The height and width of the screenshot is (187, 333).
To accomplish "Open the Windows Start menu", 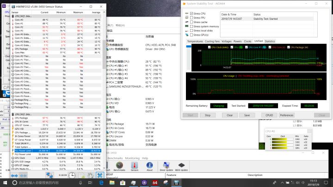I will pos(5,182).
